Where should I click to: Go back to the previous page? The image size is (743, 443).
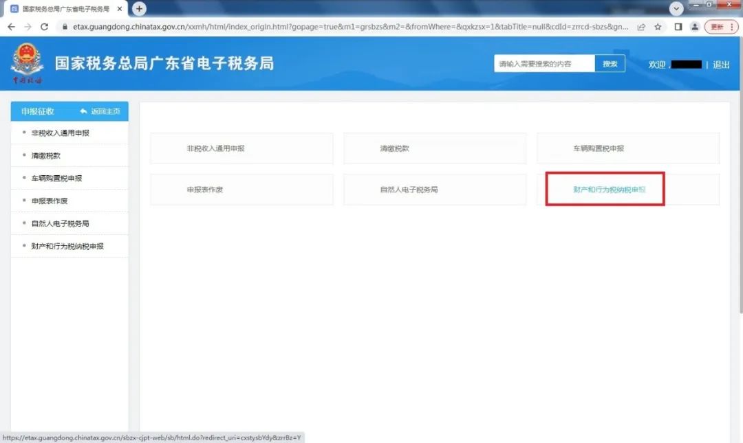12,27
